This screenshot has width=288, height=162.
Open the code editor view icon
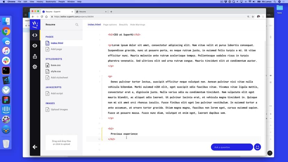pos(35,35)
